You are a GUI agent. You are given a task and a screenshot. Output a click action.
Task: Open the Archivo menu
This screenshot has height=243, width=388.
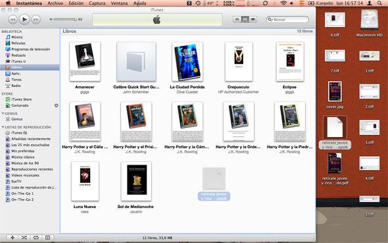tap(55, 3)
